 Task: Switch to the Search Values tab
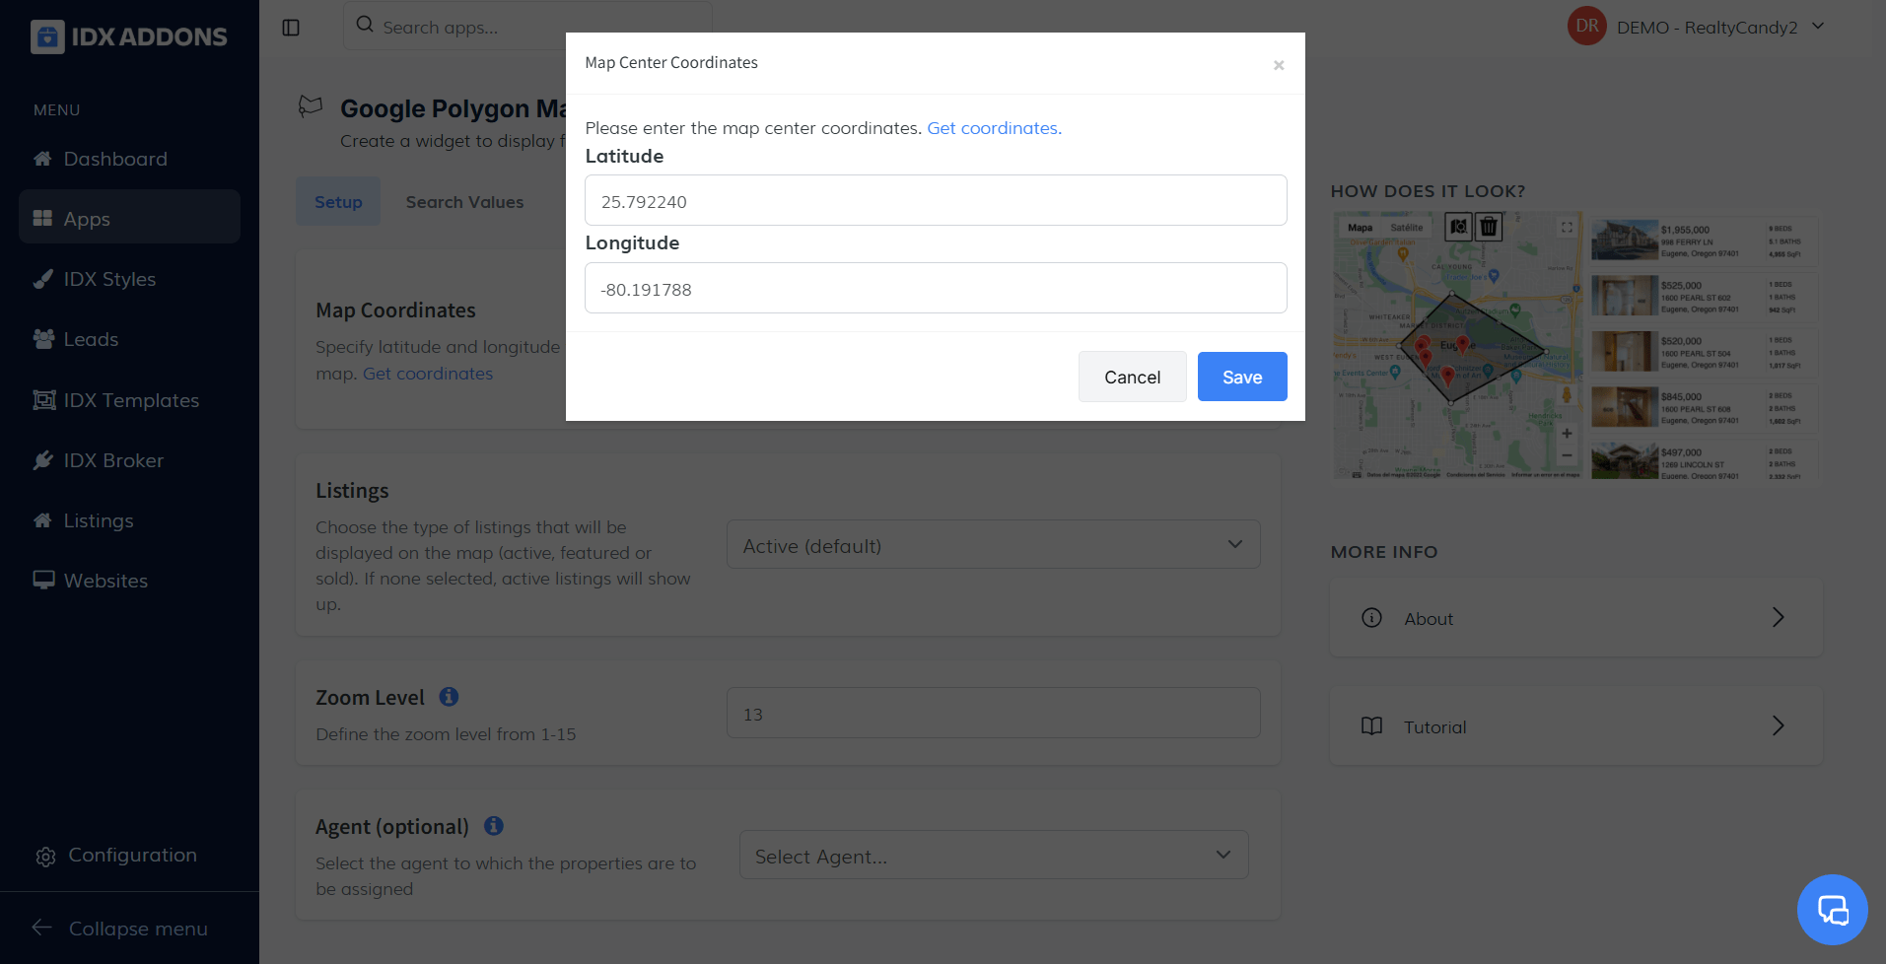464,202
